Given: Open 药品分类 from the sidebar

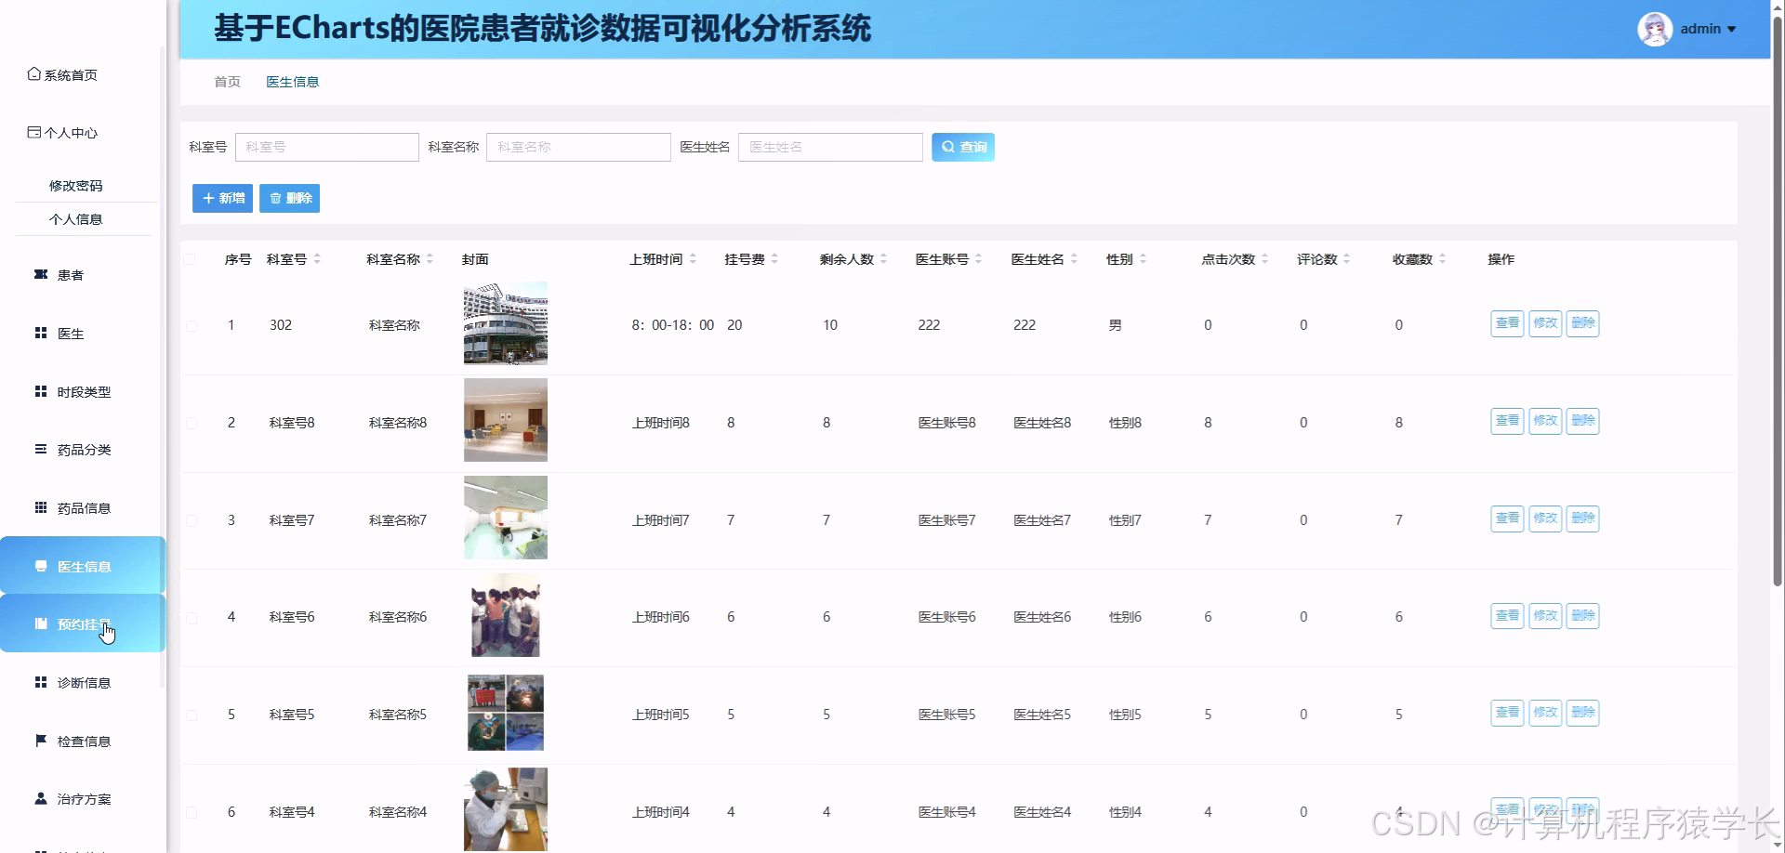Looking at the screenshot, I should pyautogui.click(x=82, y=450).
